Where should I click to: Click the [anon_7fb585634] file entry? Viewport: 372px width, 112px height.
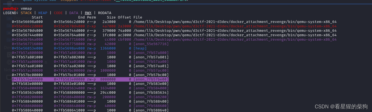click(151, 93)
